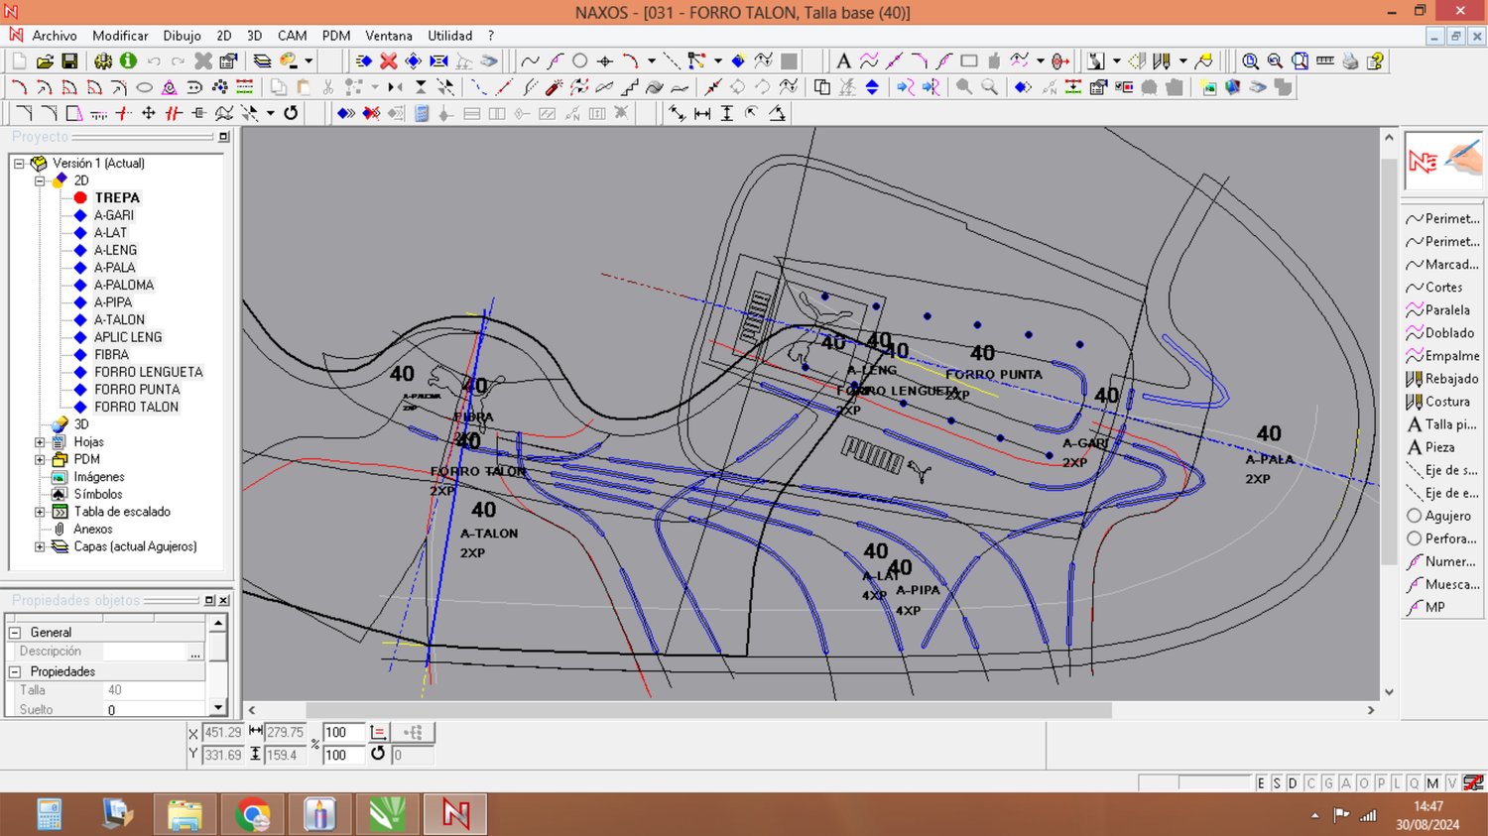This screenshot has width=1488, height=836.
Task: Open the color palette dropdown arrow
Action: [x=309, y=61]
